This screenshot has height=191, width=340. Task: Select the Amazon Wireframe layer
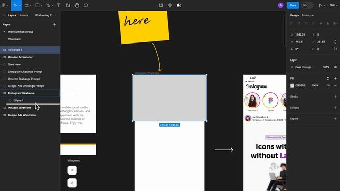point(30,108)
